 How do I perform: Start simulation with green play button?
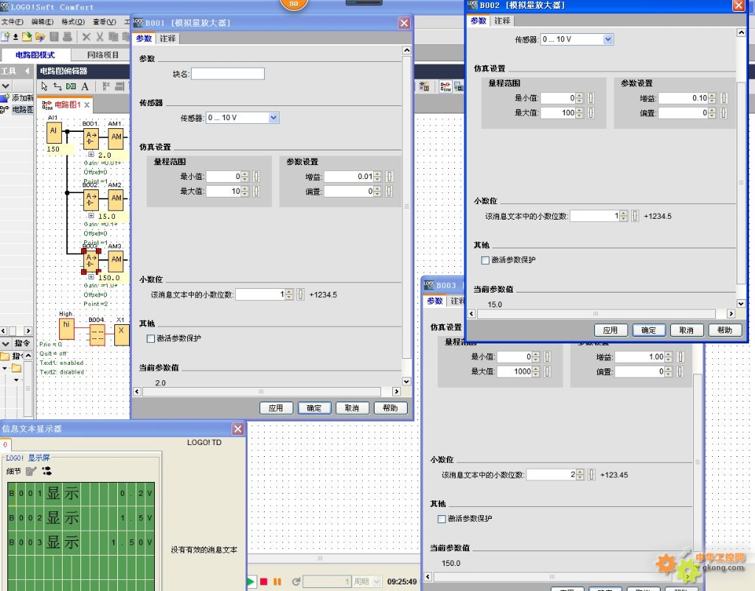point(251,581)
